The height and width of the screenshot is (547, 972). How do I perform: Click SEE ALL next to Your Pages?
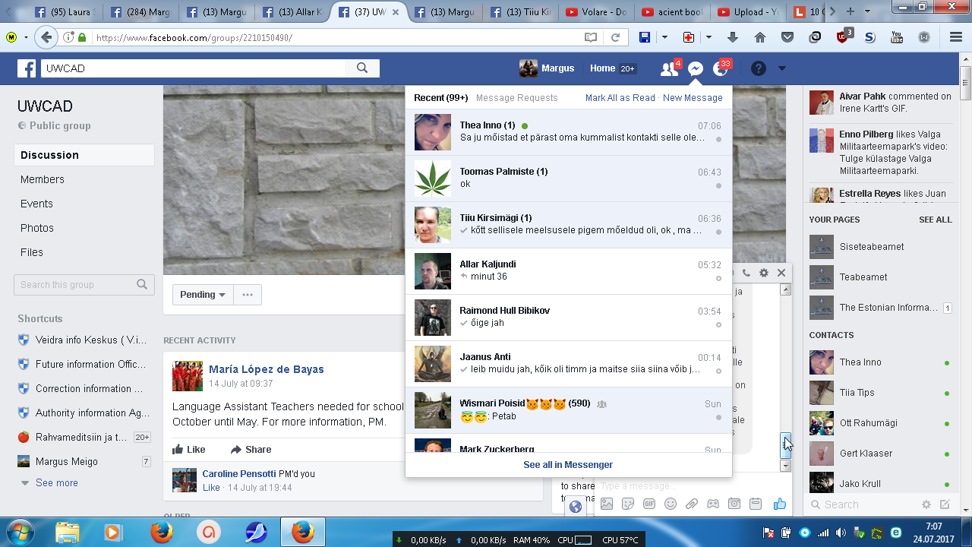point(936,220)
